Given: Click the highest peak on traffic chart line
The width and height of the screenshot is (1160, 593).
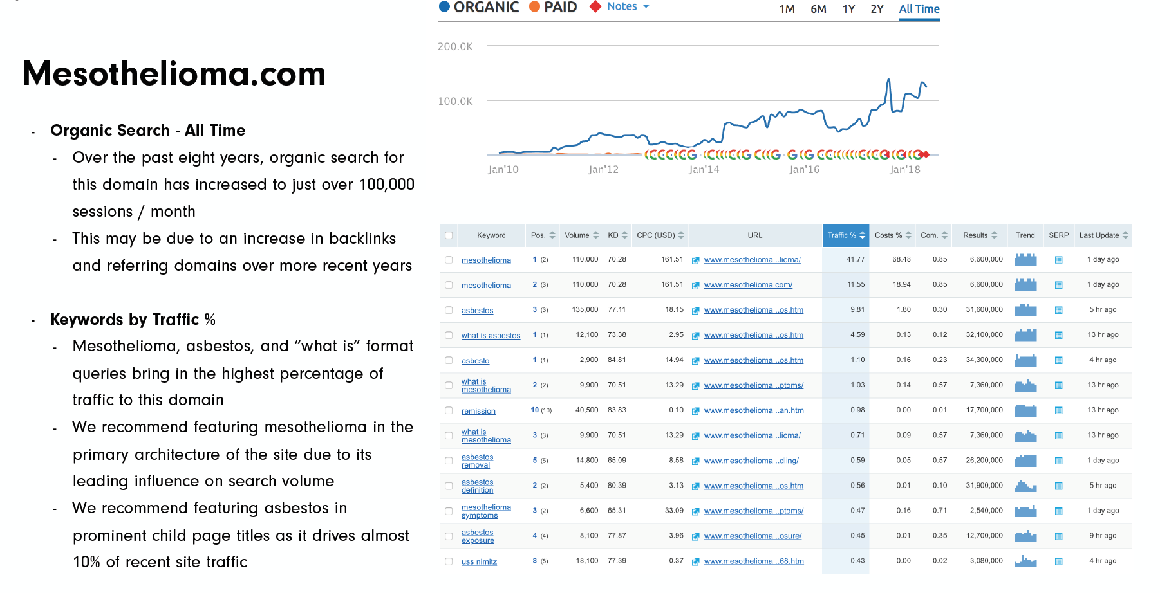Looking at the screenshot, I should tap(888, 80).
